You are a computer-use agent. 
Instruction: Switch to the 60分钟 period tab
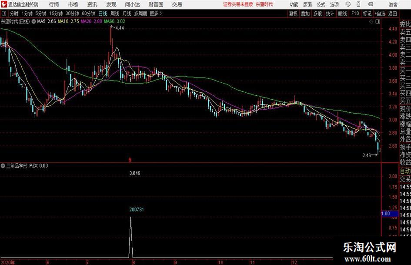[88, 13]
